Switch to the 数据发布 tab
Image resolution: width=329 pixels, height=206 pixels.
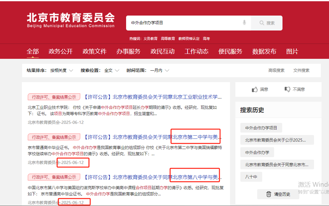(x=264, y=51)
